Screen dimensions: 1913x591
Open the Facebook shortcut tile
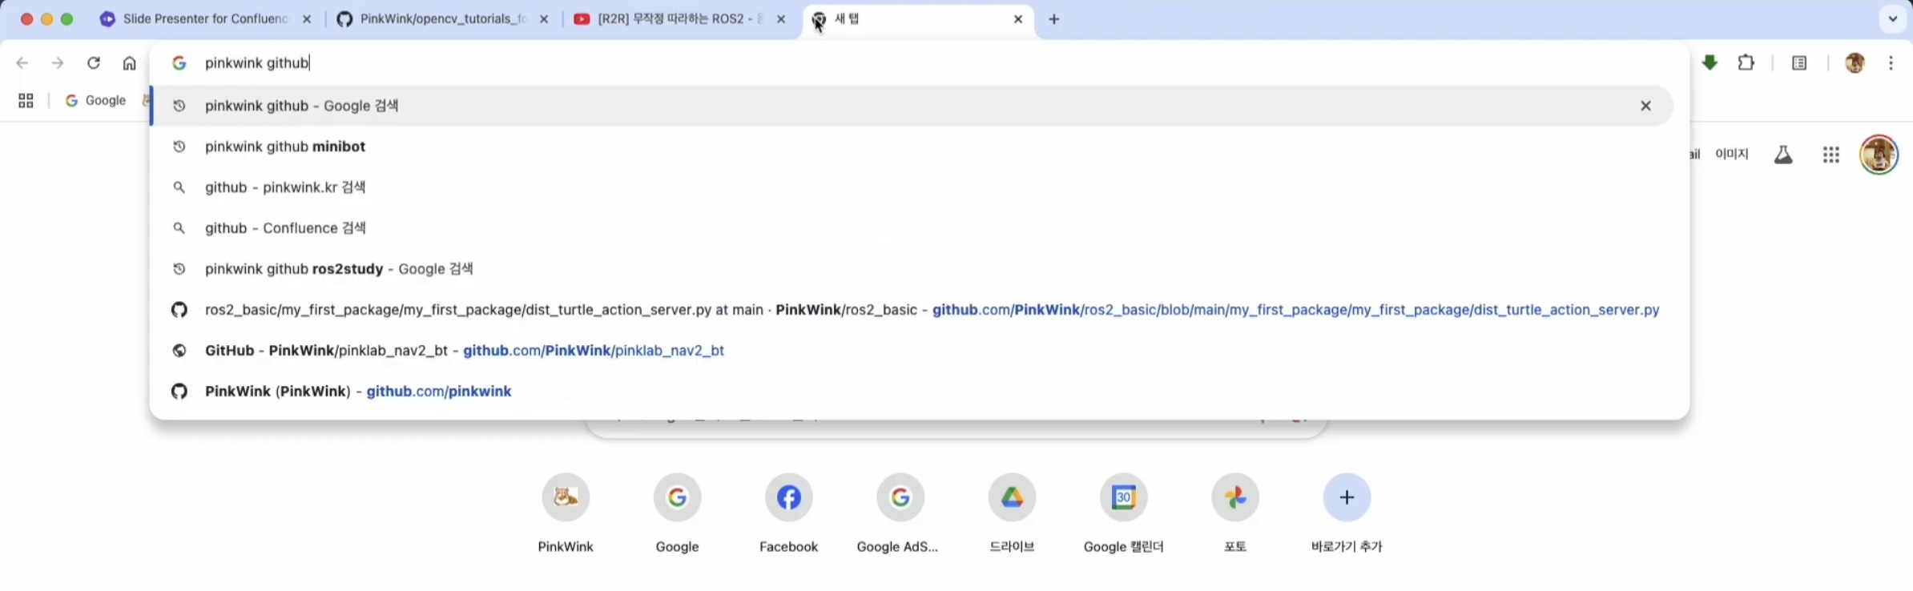788,513
